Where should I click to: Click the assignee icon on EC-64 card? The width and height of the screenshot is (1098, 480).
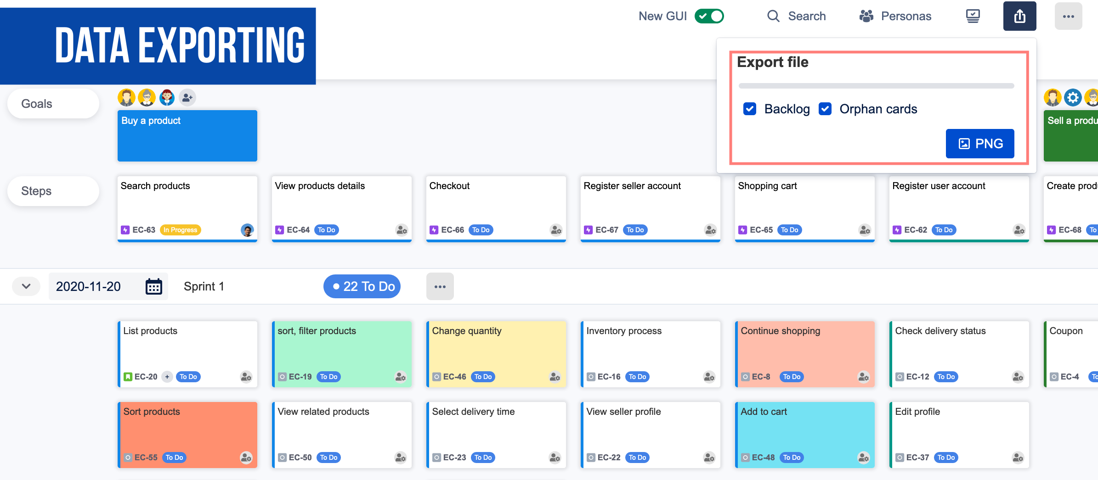click(x=402, y=230)
